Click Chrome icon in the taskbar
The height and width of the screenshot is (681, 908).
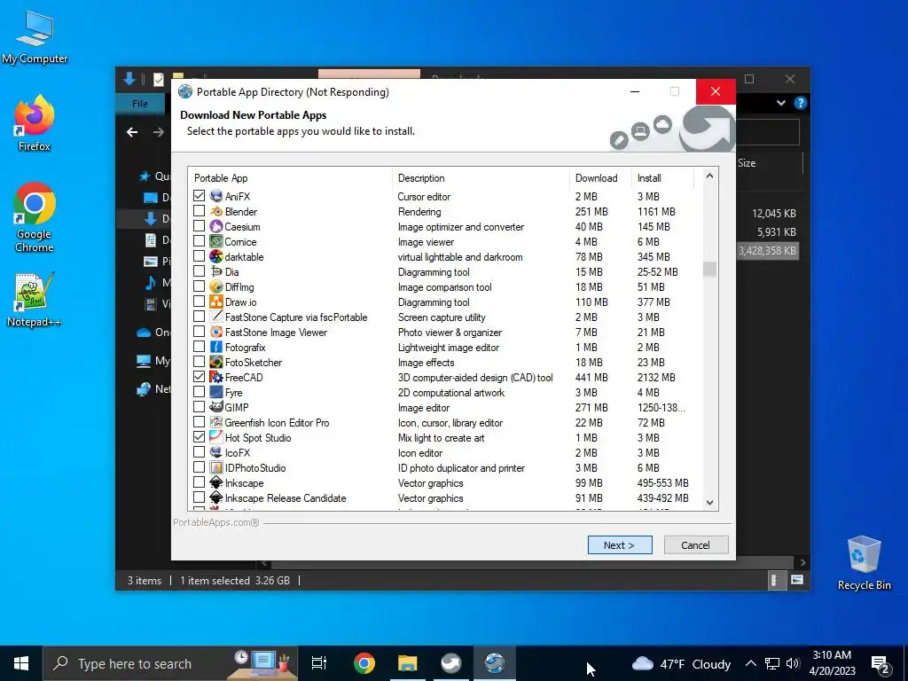[364, 663]
